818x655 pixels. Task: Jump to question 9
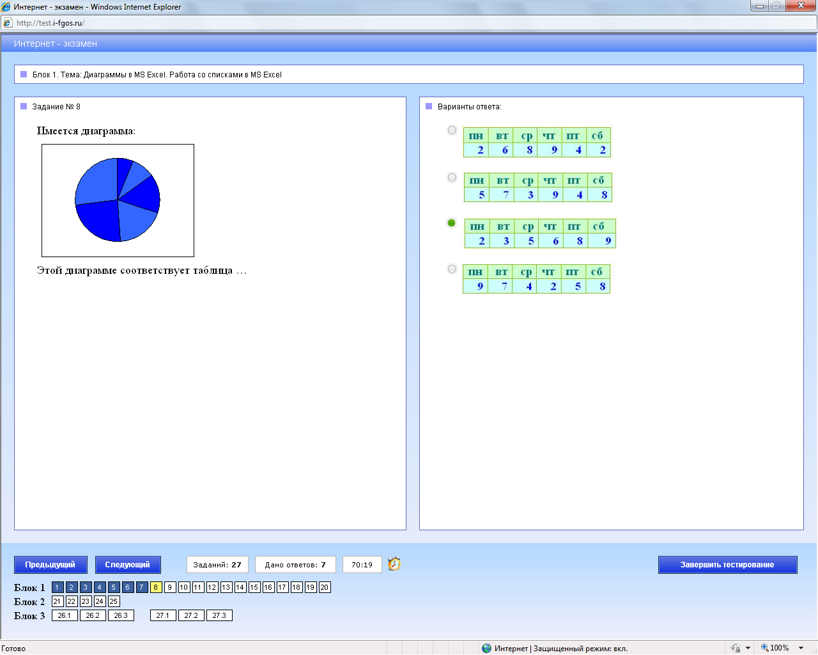[x=170, y=587]
